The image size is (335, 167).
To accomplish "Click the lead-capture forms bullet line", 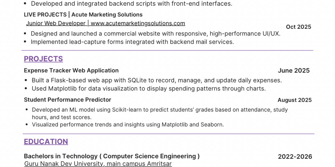I will click(132, 42).
